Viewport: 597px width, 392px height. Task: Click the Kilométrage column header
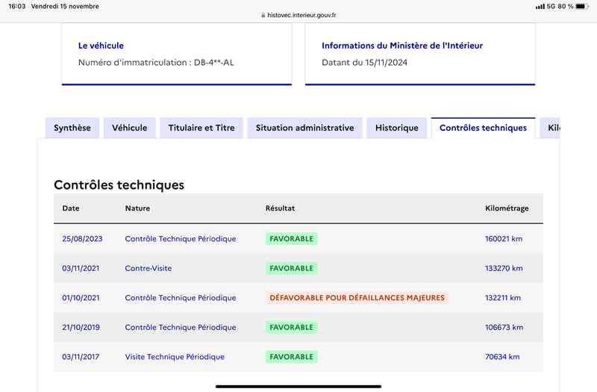point(507,208)
